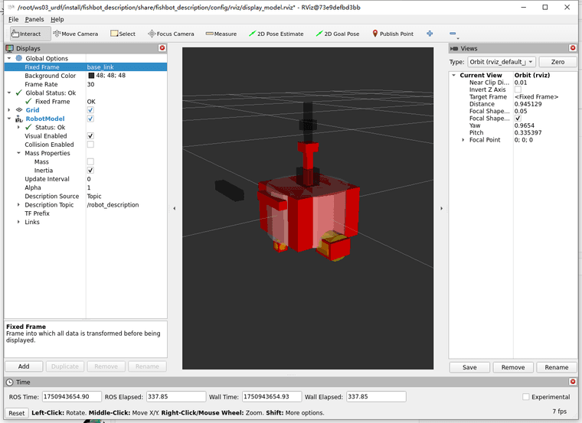Screen dimensions: 582x423
Task: Toggle the Grid display checkbox
Action: coord(90,110)
